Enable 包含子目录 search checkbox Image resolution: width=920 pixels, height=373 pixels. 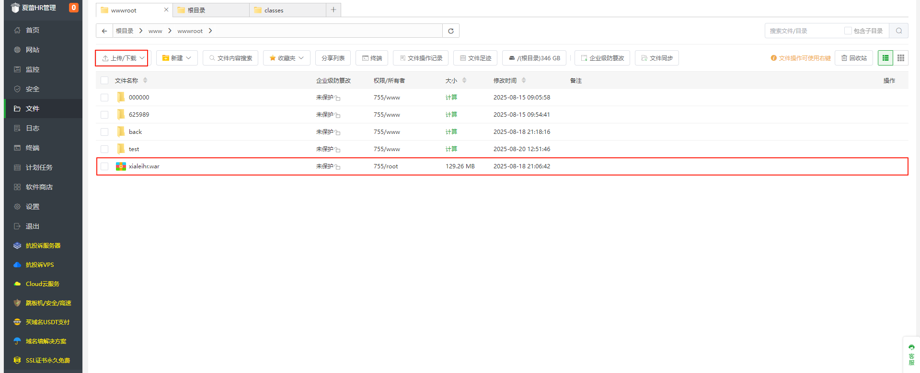coord(848,31)
